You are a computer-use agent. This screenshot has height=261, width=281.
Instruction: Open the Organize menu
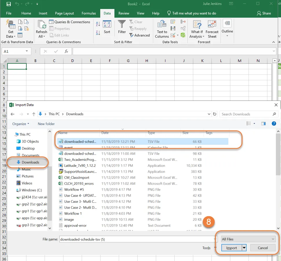pos(21,124)
